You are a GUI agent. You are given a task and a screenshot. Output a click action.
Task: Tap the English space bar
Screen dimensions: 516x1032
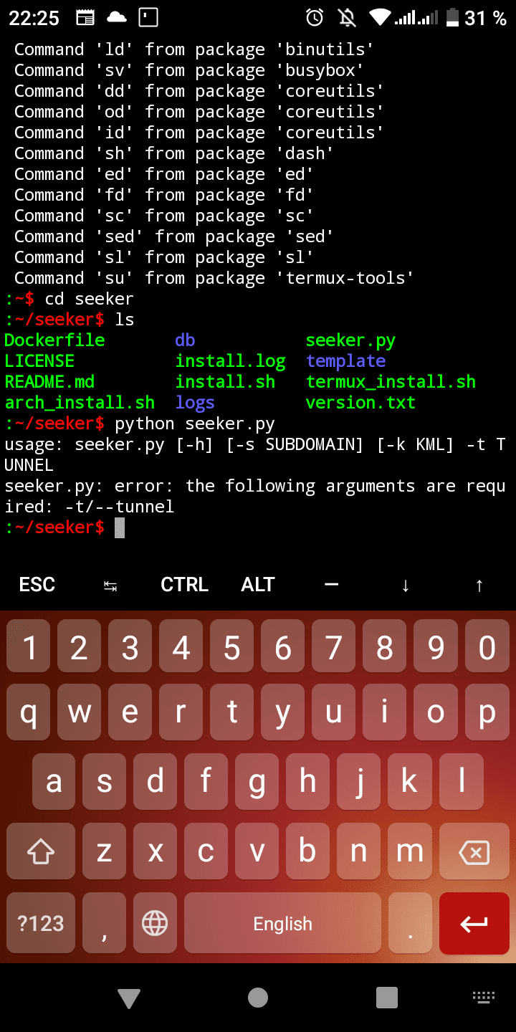[282, 923]
